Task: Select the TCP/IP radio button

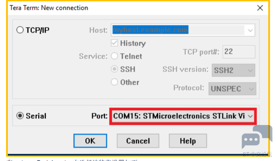Action: click(x=20, y=30)
